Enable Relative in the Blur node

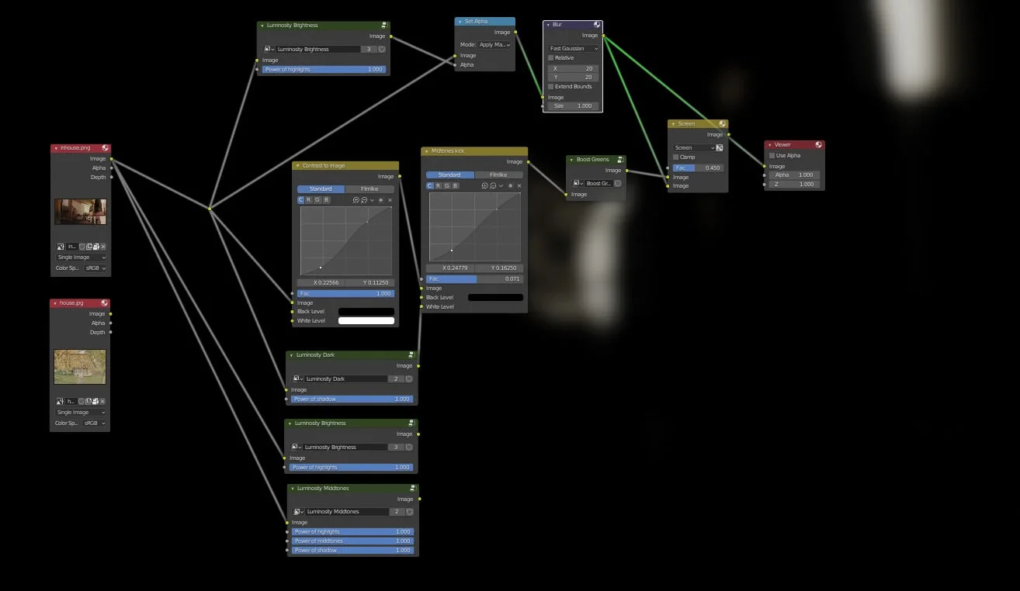pyautogui.click(x=549, y=57)
